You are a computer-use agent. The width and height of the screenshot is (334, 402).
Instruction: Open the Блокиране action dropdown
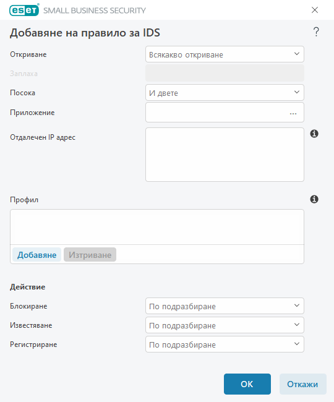click(x=225, y=306)
